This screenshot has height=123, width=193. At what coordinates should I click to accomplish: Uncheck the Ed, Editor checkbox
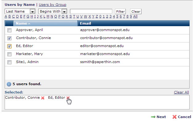pyautogui.click(x=9, y=46)
